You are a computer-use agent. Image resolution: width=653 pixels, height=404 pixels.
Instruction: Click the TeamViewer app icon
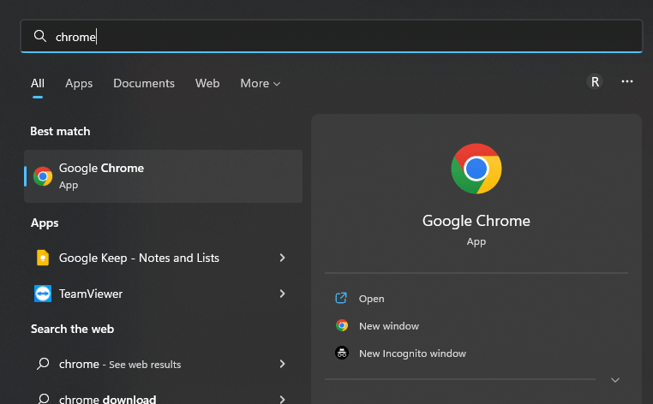point(43,294)
